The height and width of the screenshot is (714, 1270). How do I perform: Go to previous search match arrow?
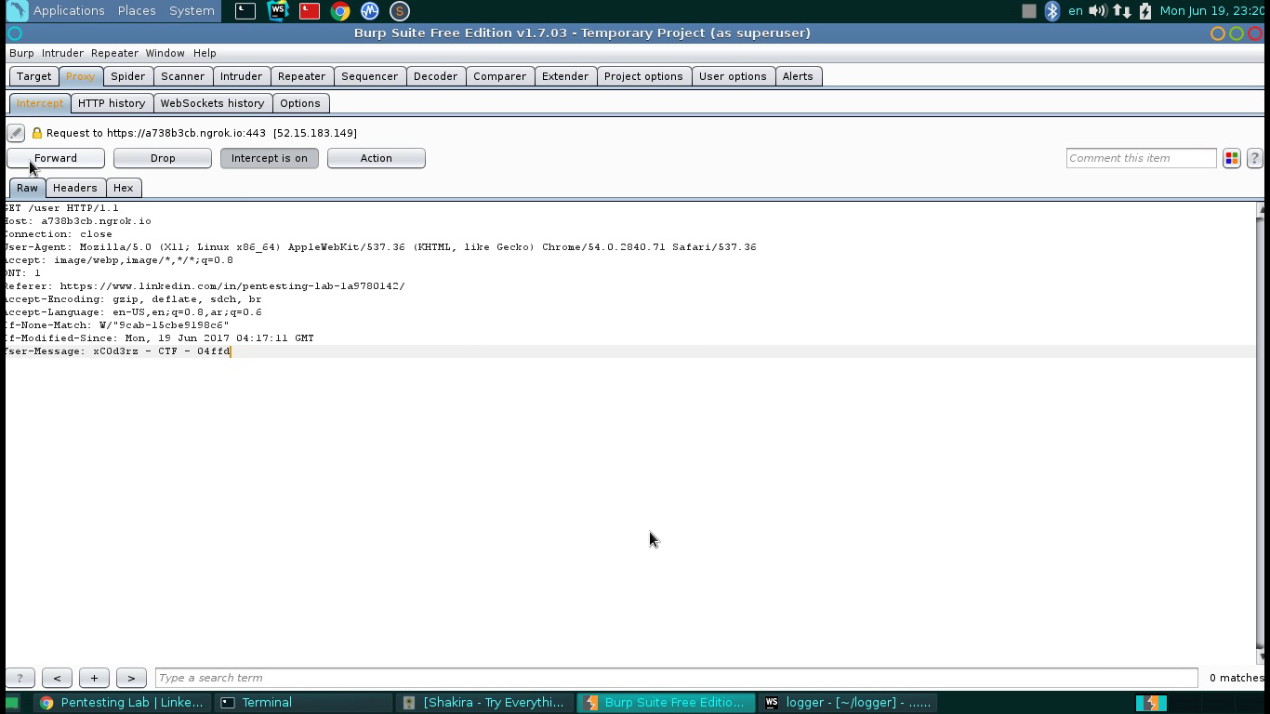click(x=57, y=678)
